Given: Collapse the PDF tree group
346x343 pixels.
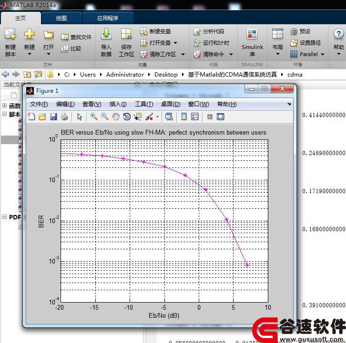Looking at the screenshot, I should [4, 217].
